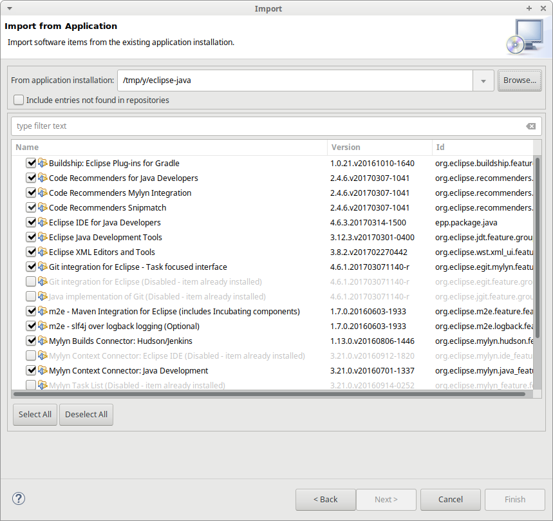
Task: Click the Browse... button
Action: click(520, 81)
